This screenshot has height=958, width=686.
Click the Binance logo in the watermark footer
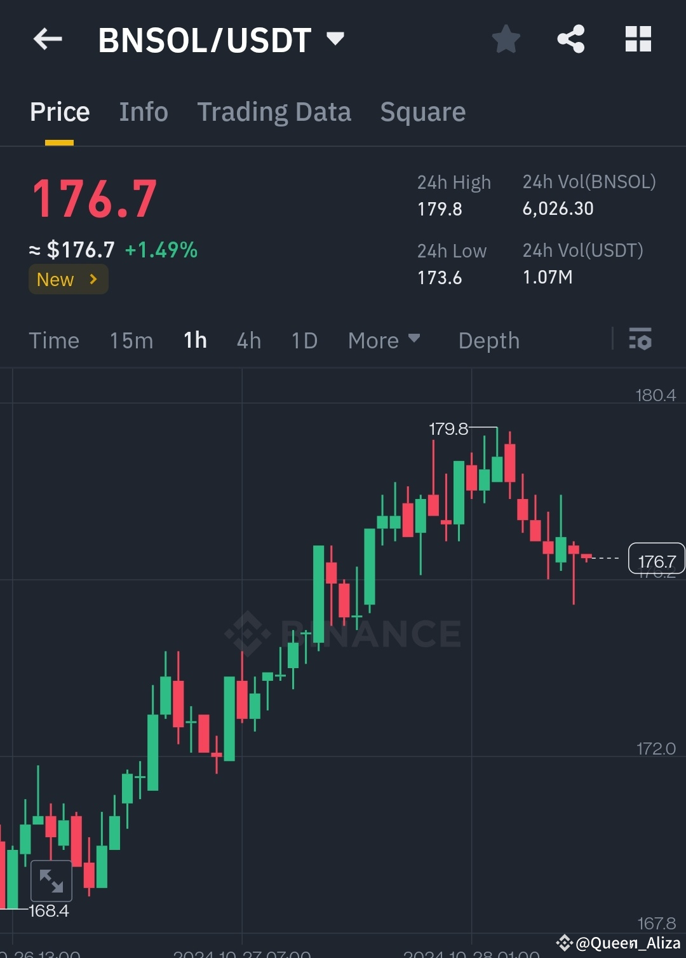563,941
